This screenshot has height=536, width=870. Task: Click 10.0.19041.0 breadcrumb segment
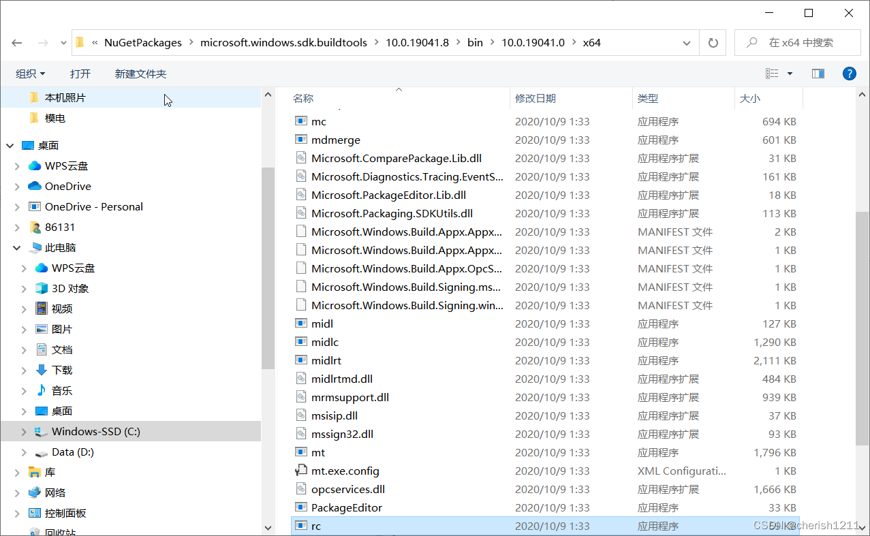(x=533, y=42)
